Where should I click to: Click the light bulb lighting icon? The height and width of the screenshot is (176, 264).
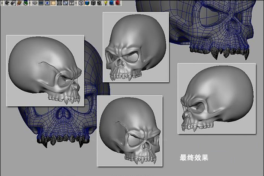[x=106, y=3]
